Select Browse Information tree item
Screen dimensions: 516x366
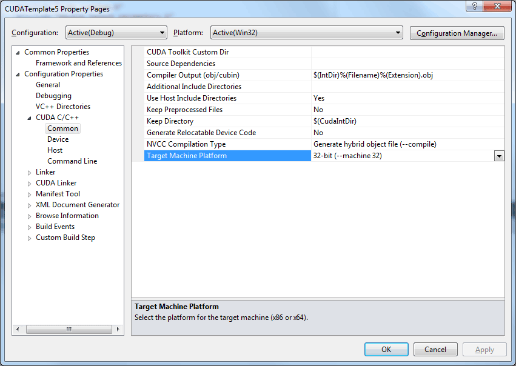click(67, 215)
